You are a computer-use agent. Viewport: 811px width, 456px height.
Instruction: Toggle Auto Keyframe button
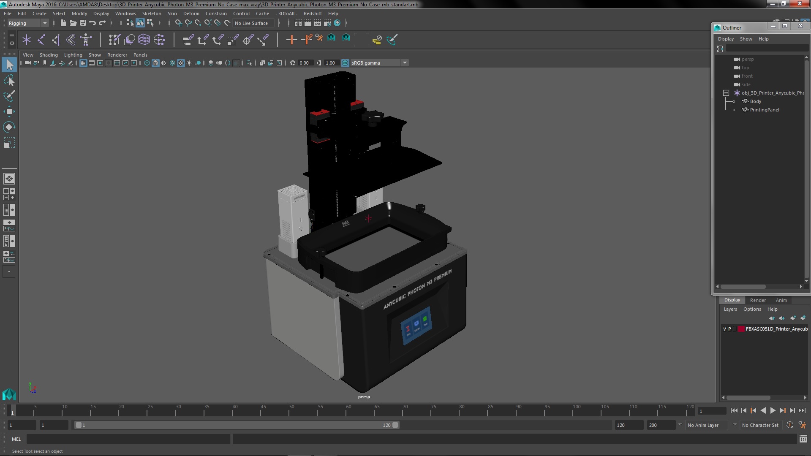coord(789,425)
